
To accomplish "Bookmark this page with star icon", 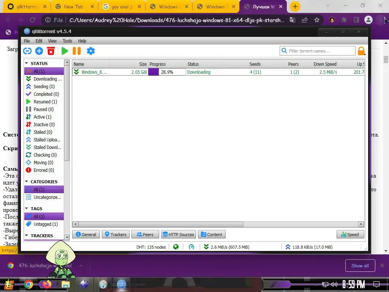I will 317,20.
